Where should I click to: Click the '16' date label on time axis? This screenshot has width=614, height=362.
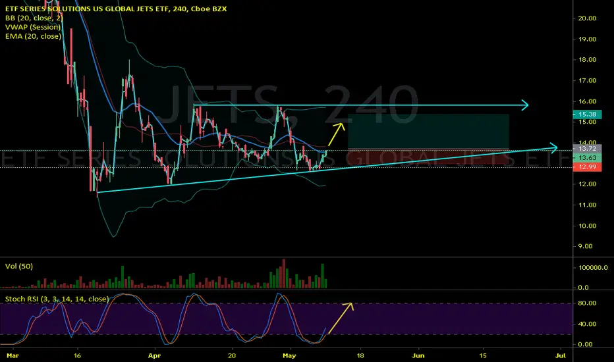click(77, 355)
